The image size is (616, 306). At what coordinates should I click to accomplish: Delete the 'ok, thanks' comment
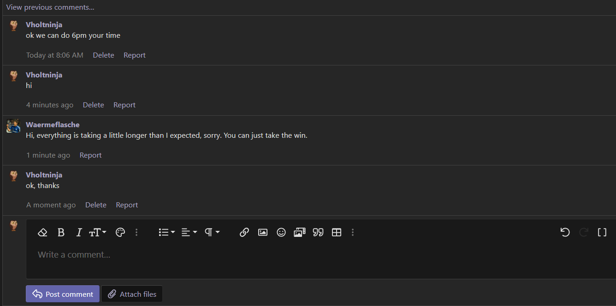[x=96, y=205]
